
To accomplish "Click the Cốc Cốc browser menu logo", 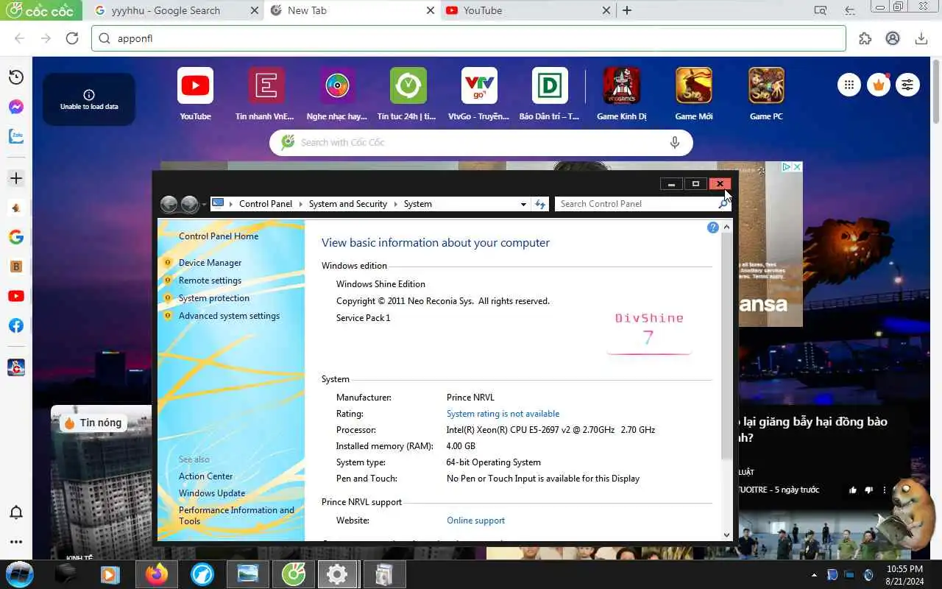I will pos(40,10).
